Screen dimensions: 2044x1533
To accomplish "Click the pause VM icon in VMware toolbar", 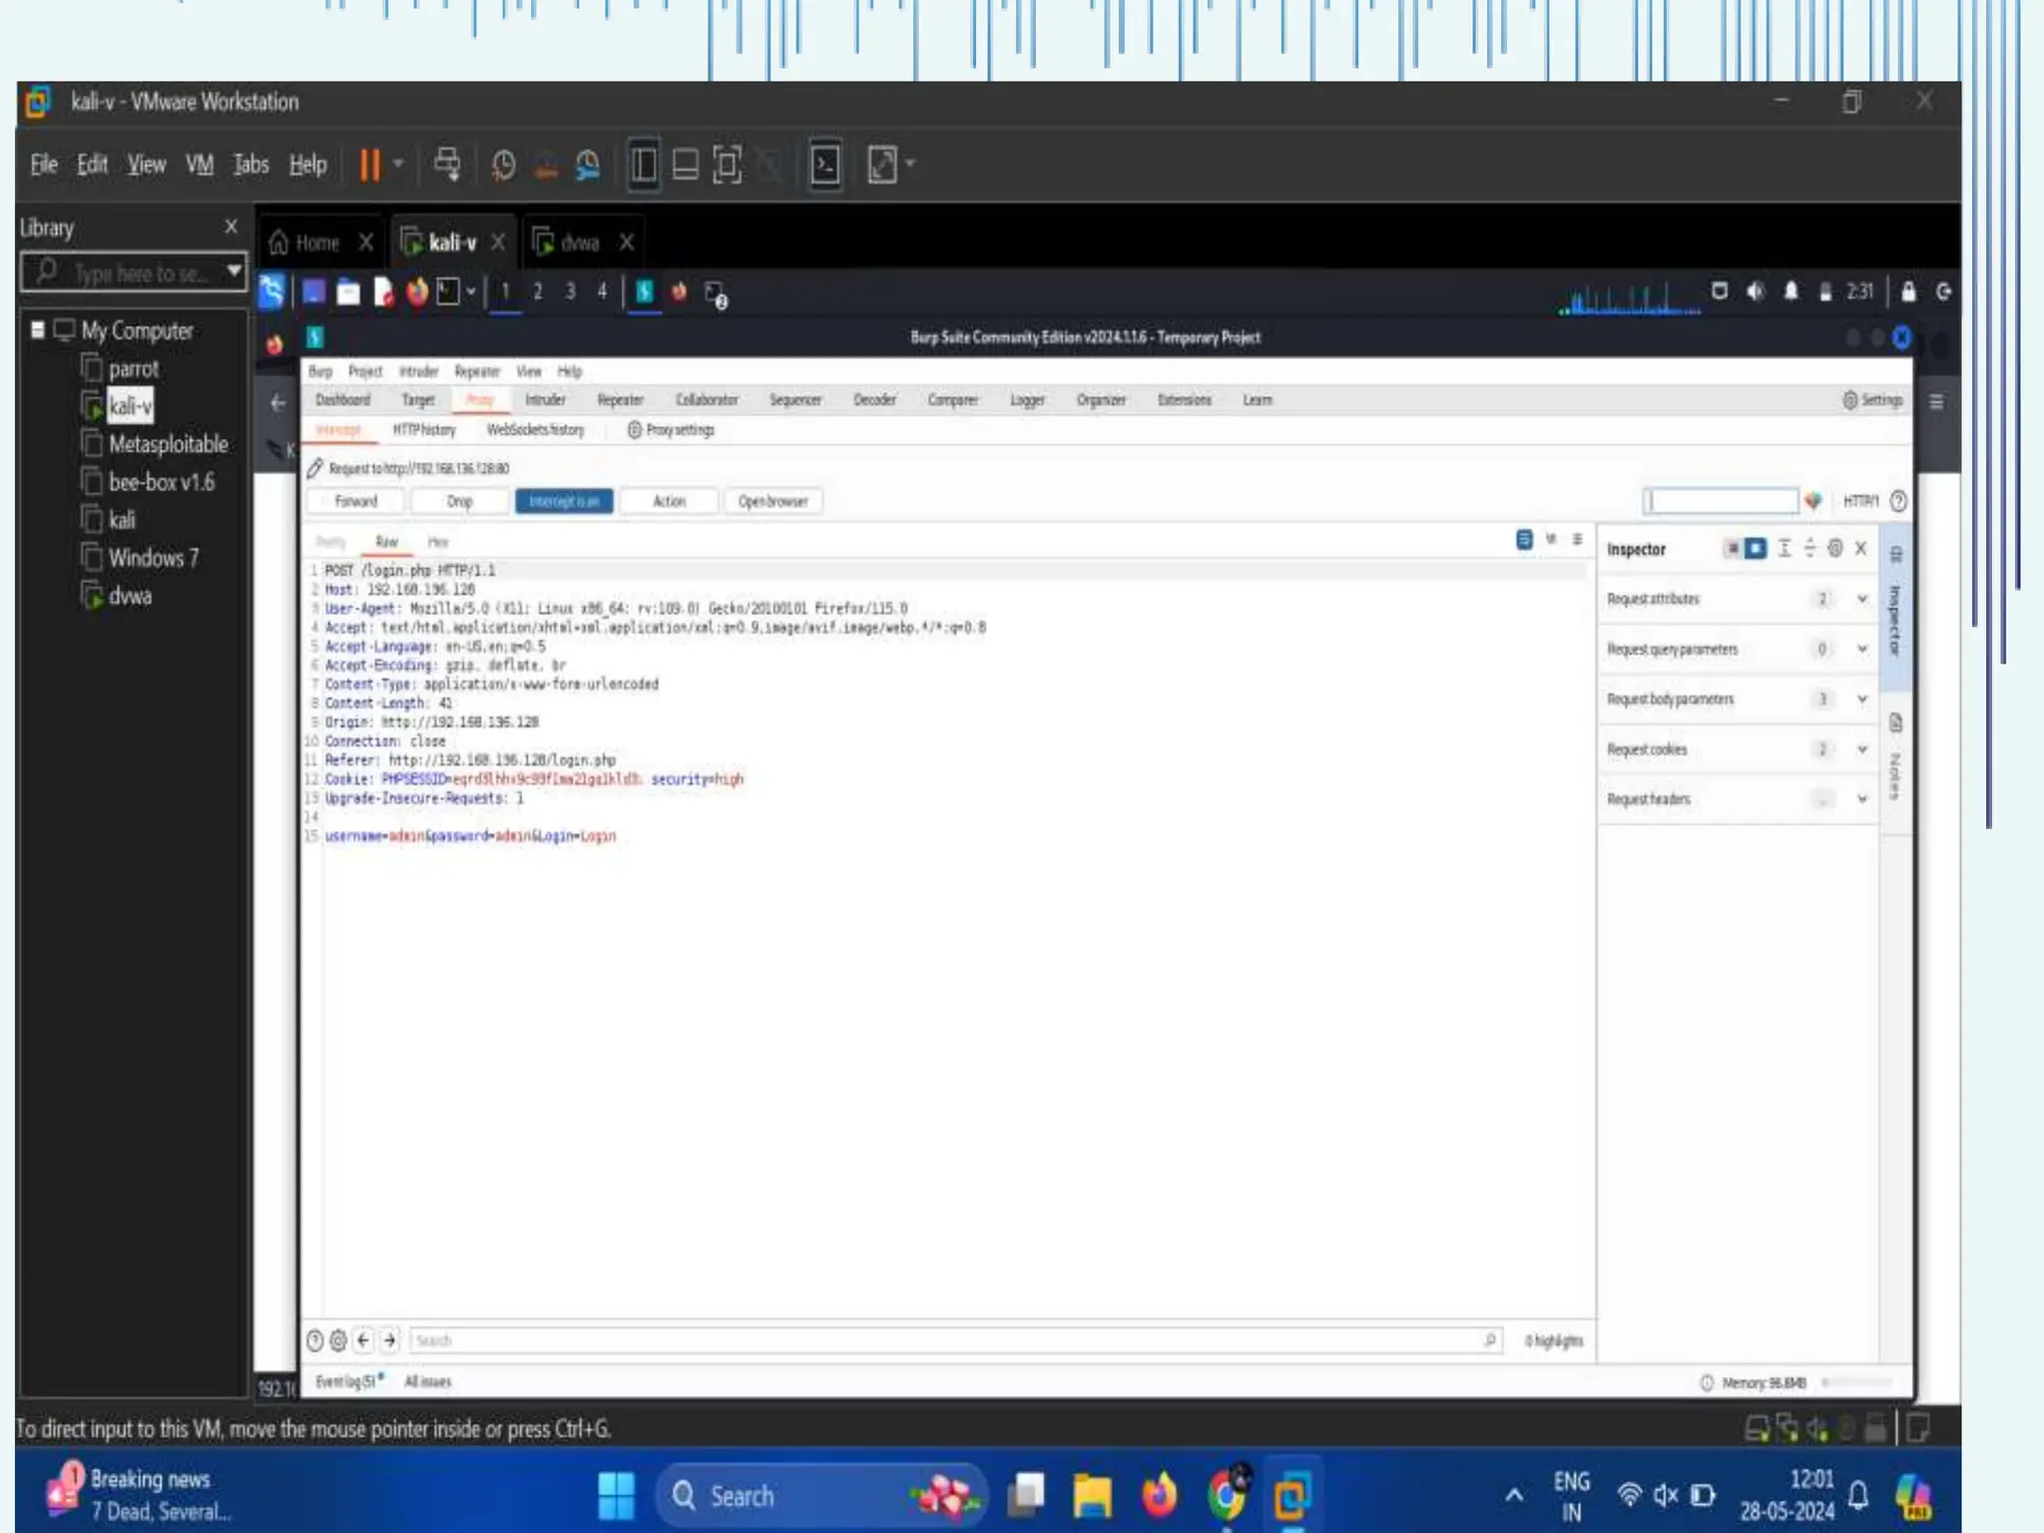I will [x=369, y=165].
